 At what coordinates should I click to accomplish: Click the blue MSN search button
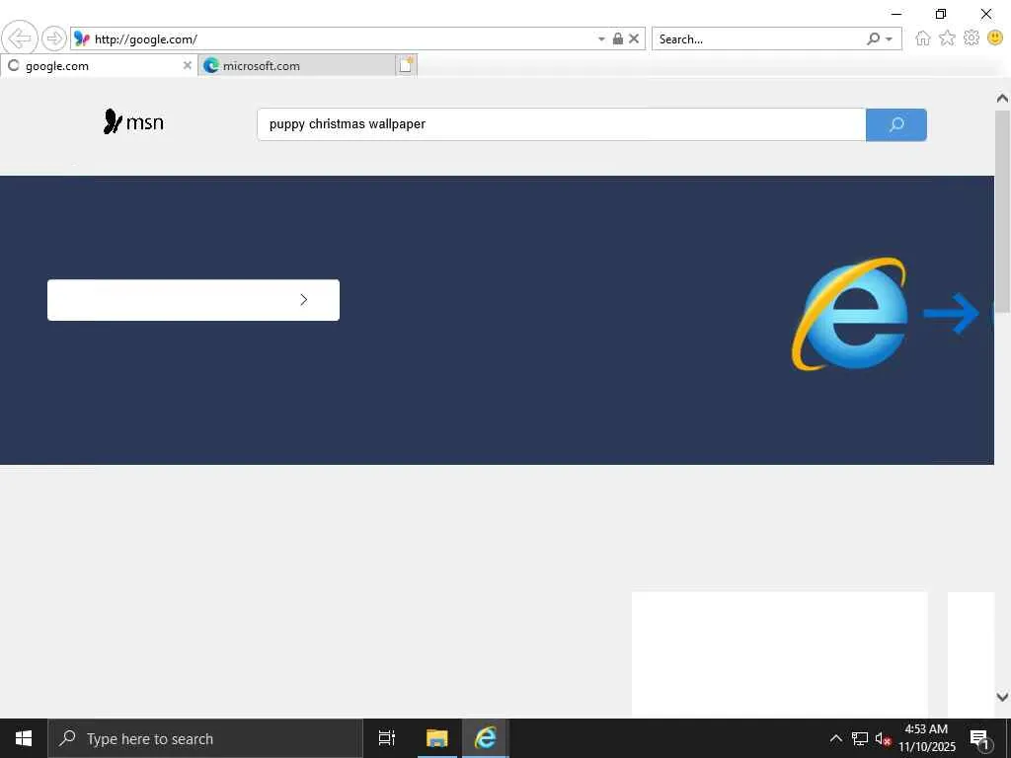[x=896, y=124]
